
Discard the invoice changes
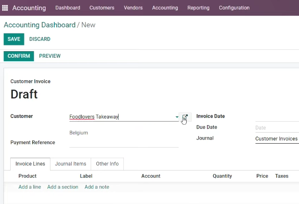(x=40, y=39)
